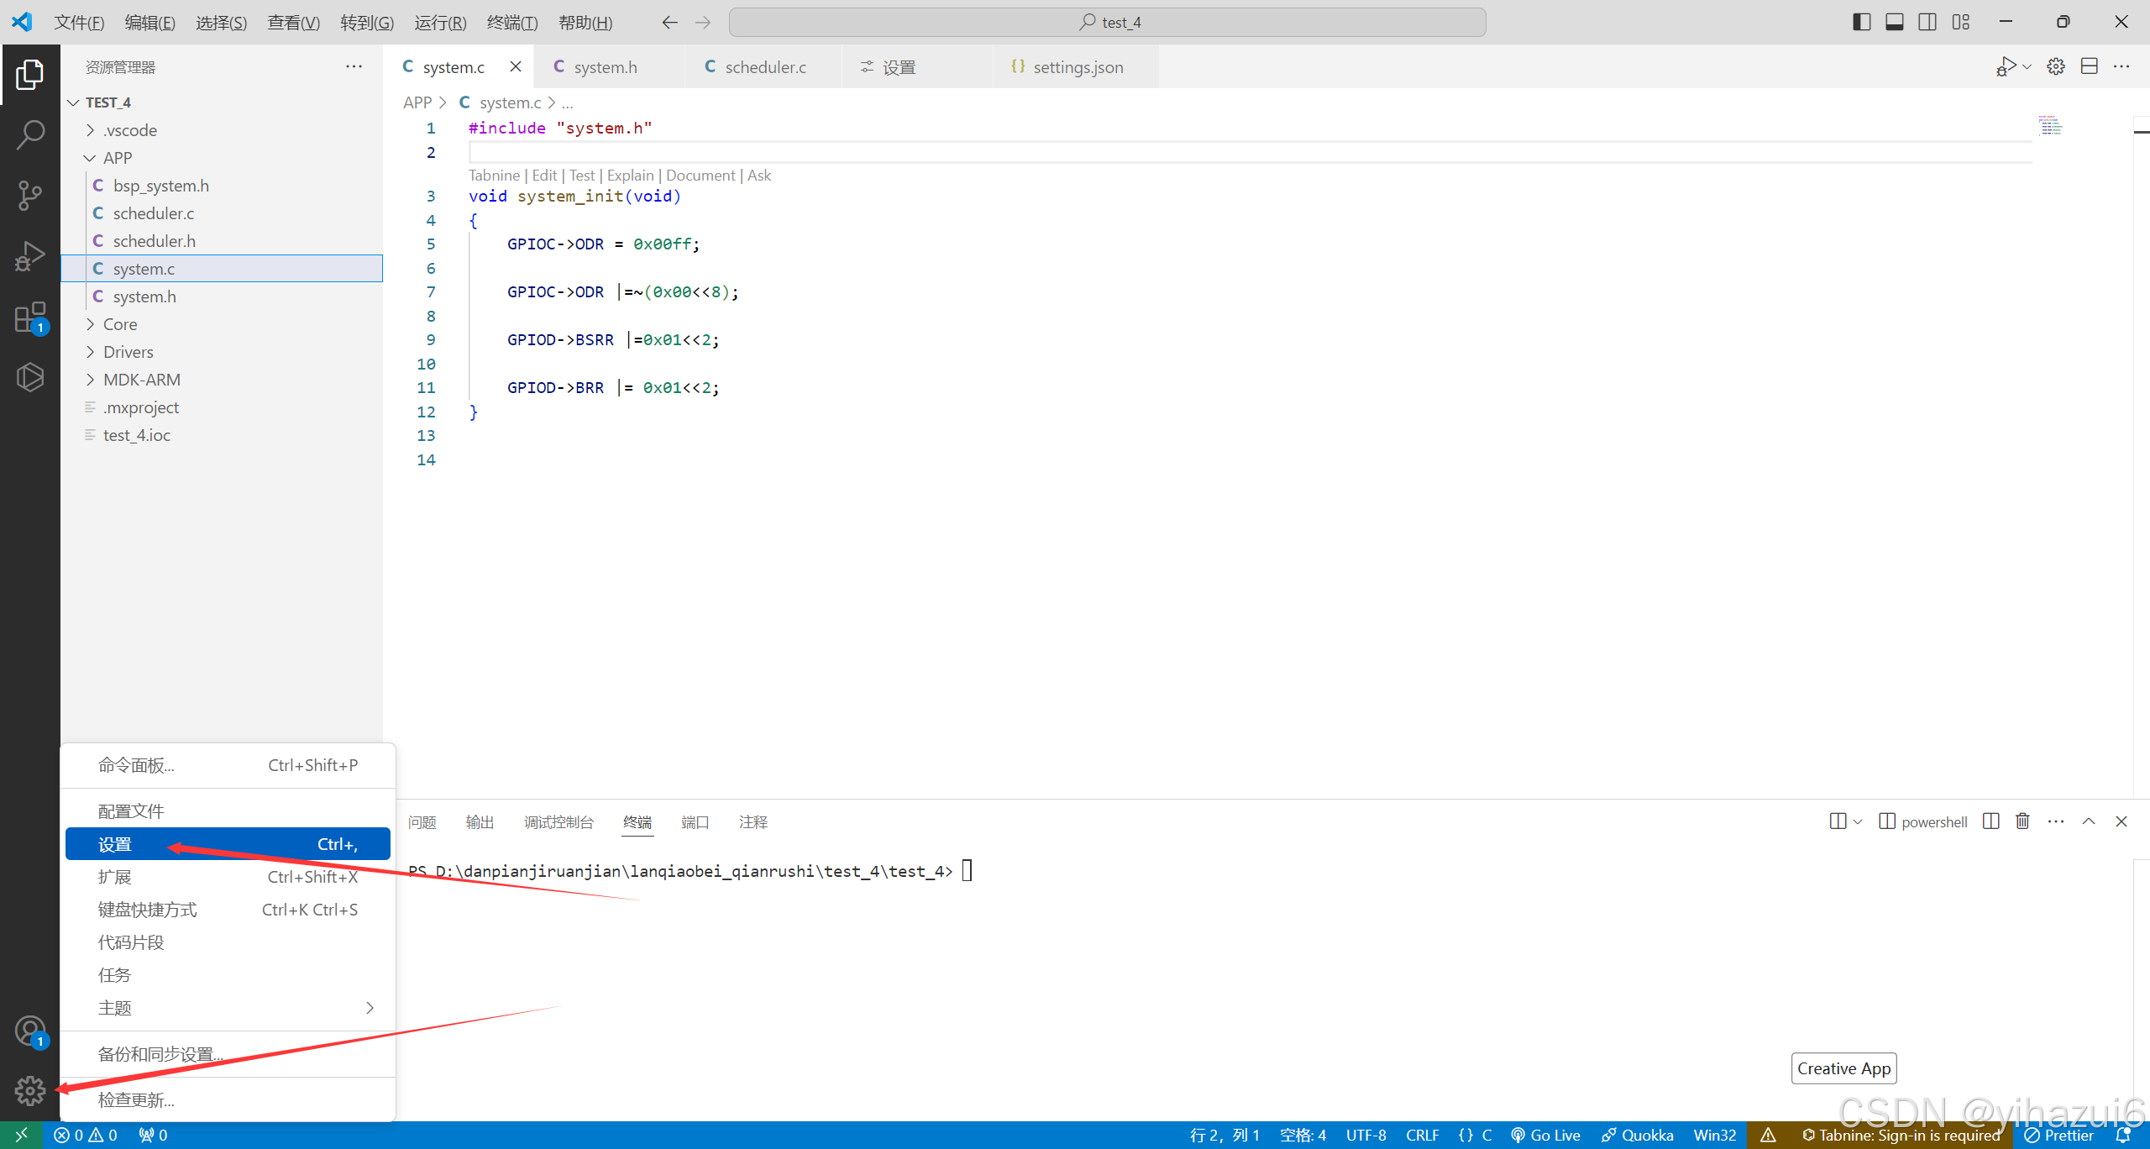2150x1149 pixels.
Task: Expand the Core folder
Action: [120, 324]
